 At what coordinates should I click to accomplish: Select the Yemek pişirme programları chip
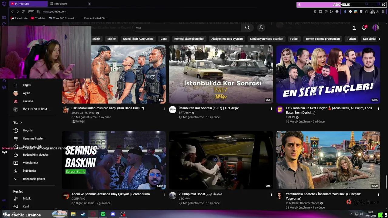[x=323, y=39]
